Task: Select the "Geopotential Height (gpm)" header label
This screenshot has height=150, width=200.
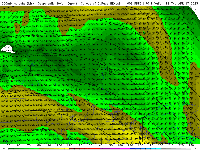Action: 57,4
